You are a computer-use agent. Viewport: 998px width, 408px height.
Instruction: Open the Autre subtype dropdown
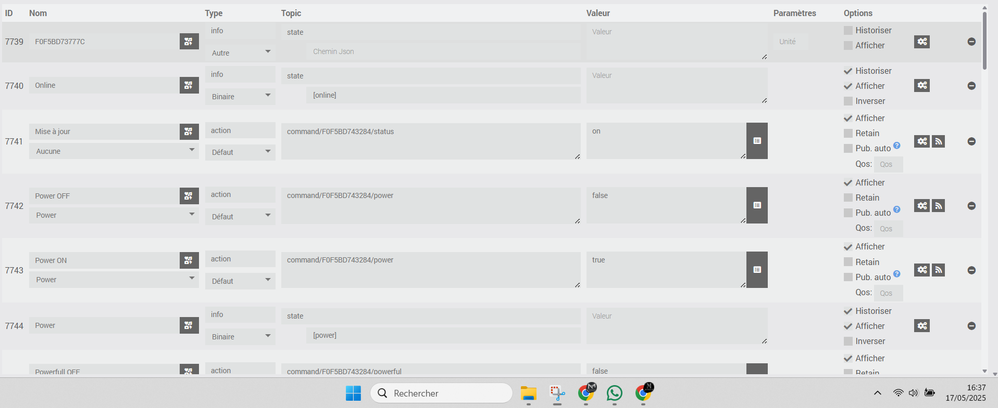(x=240, y=52)
